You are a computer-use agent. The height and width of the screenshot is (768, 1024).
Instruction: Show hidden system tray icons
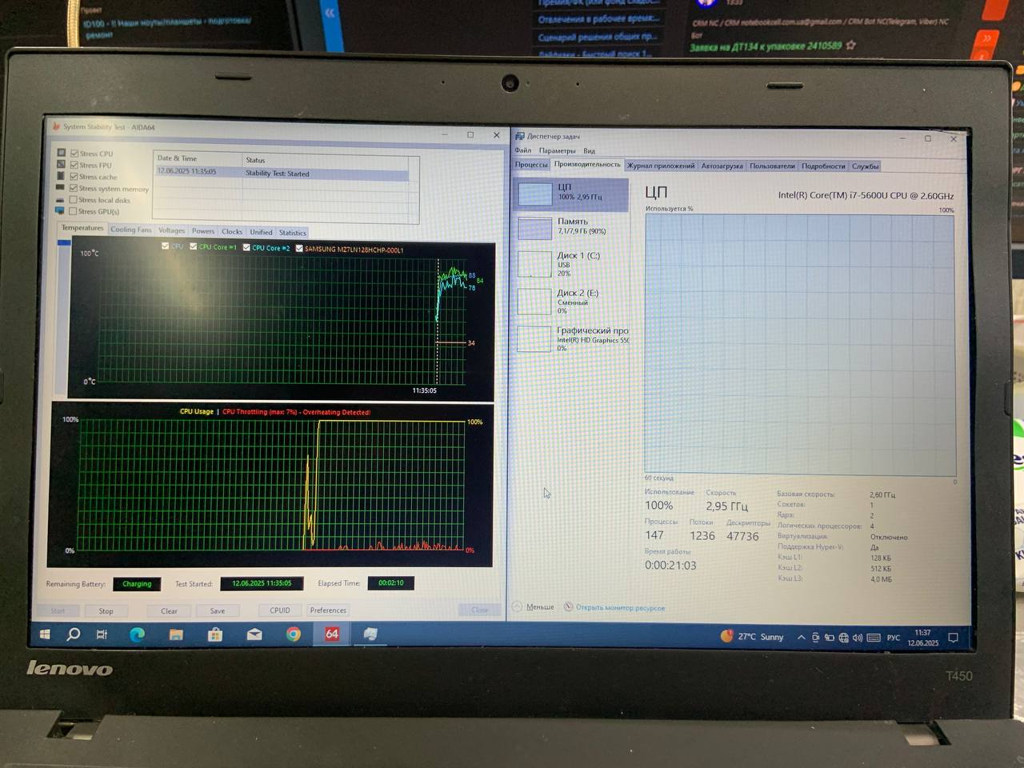pos(801,638)
